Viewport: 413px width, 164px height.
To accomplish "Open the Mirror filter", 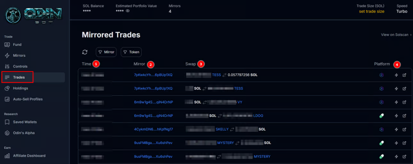I will click(106, 52).
